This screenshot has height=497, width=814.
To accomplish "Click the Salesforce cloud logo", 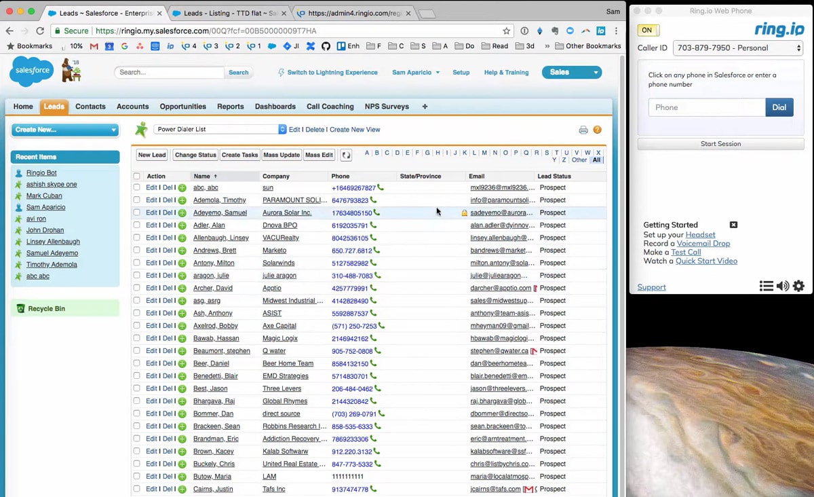I will (x=32, y=72).
